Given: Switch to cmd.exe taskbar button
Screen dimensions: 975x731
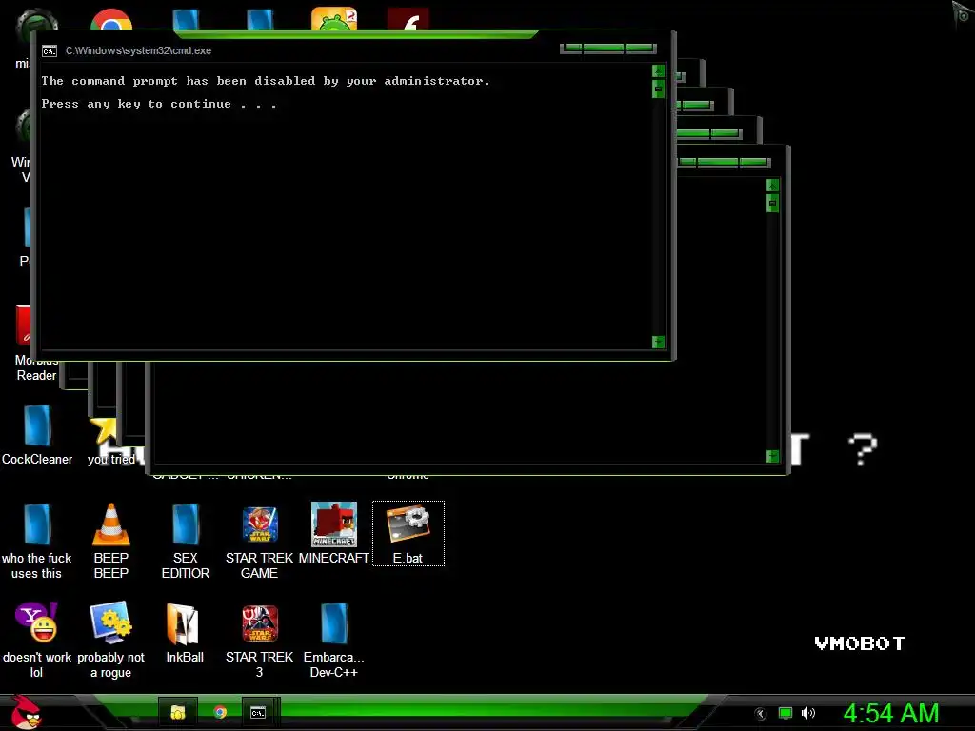Looking at the screenshot, I should [x=258, y=712].
